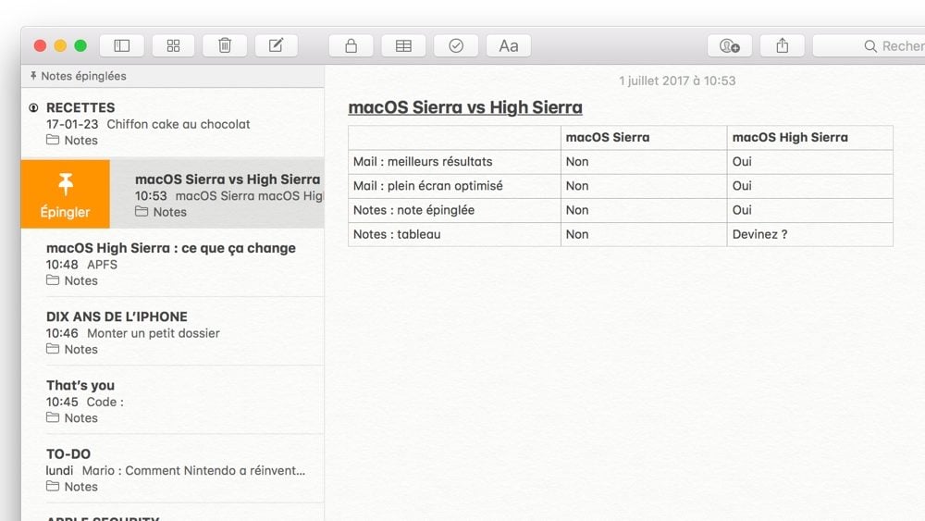The image size is (925, 521).
Task: Click the folder icon under RECETTES
Action: 53,140
